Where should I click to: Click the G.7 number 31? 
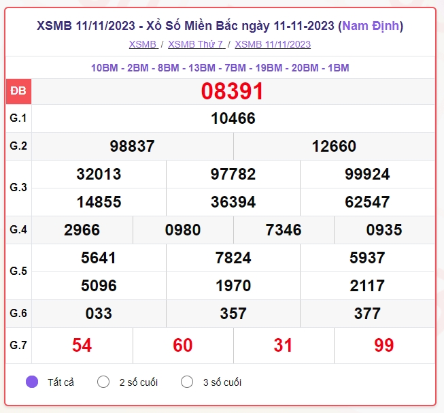tap(283, 345)
